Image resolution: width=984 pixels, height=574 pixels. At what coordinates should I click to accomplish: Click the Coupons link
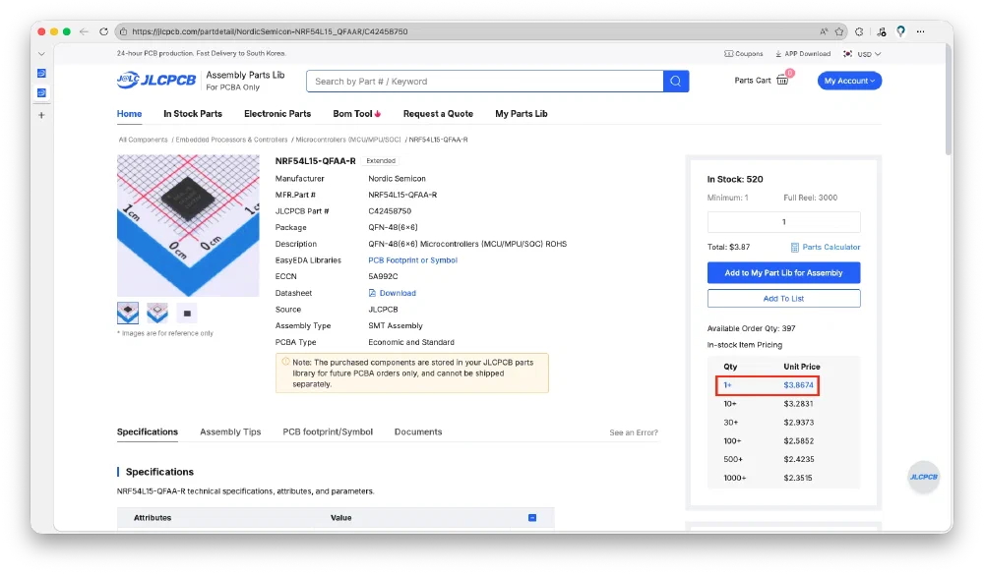[744, 54]
